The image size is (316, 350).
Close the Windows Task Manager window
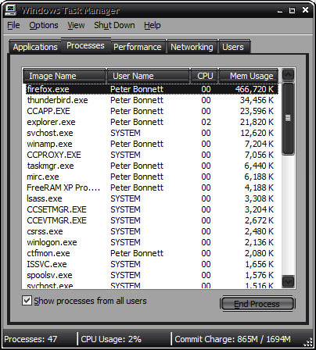pyautogui.click(x=305, y=10)
